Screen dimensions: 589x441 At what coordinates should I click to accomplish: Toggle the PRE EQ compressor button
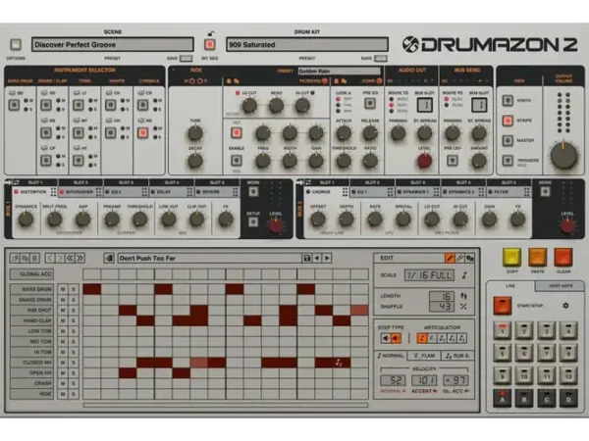(370, 103)
